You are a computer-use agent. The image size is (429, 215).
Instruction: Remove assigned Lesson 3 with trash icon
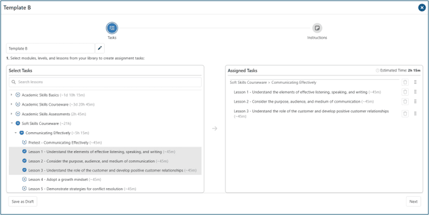405,113
